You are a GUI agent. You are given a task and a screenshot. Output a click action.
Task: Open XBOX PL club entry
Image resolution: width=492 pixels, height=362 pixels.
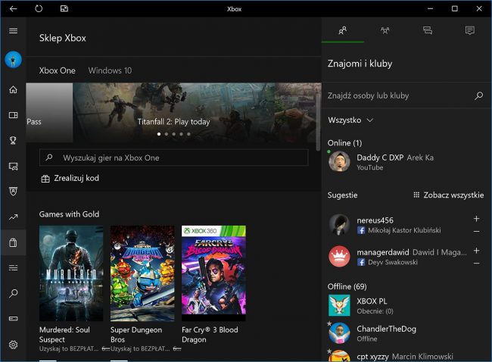pos(406,305)
